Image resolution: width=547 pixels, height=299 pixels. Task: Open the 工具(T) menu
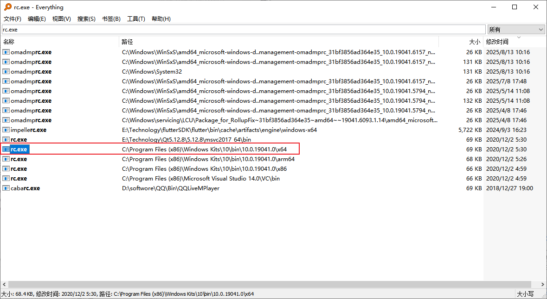tap(136, 19)
